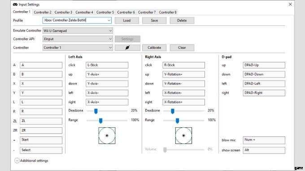Click the Load profile button
The width and height of the screenshot is (305, 171).
click(127, 21)
